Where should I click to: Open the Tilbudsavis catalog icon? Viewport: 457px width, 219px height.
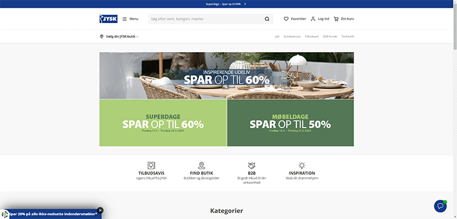151,166
